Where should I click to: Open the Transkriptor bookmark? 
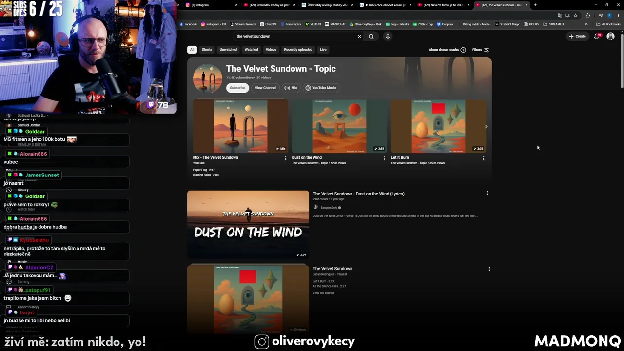[x=291, y=24]
